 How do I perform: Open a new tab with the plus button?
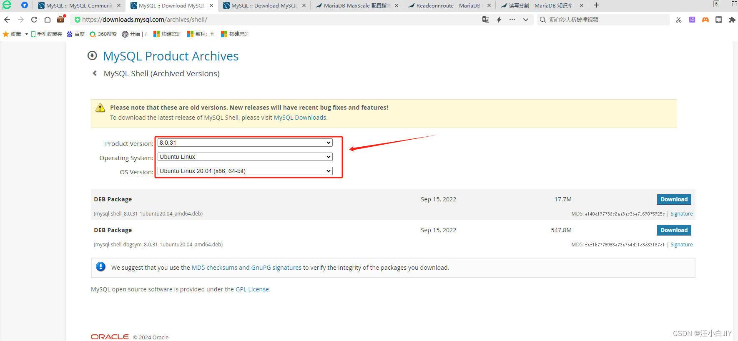click(597, 5)
